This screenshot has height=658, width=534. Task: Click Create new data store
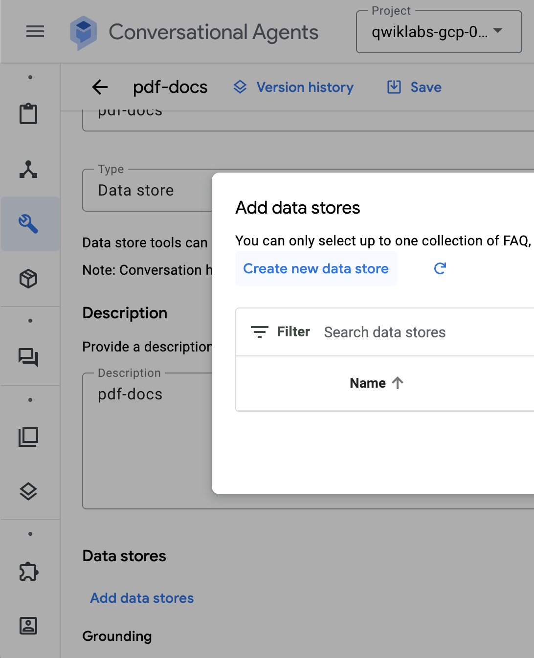pos(316,268)
